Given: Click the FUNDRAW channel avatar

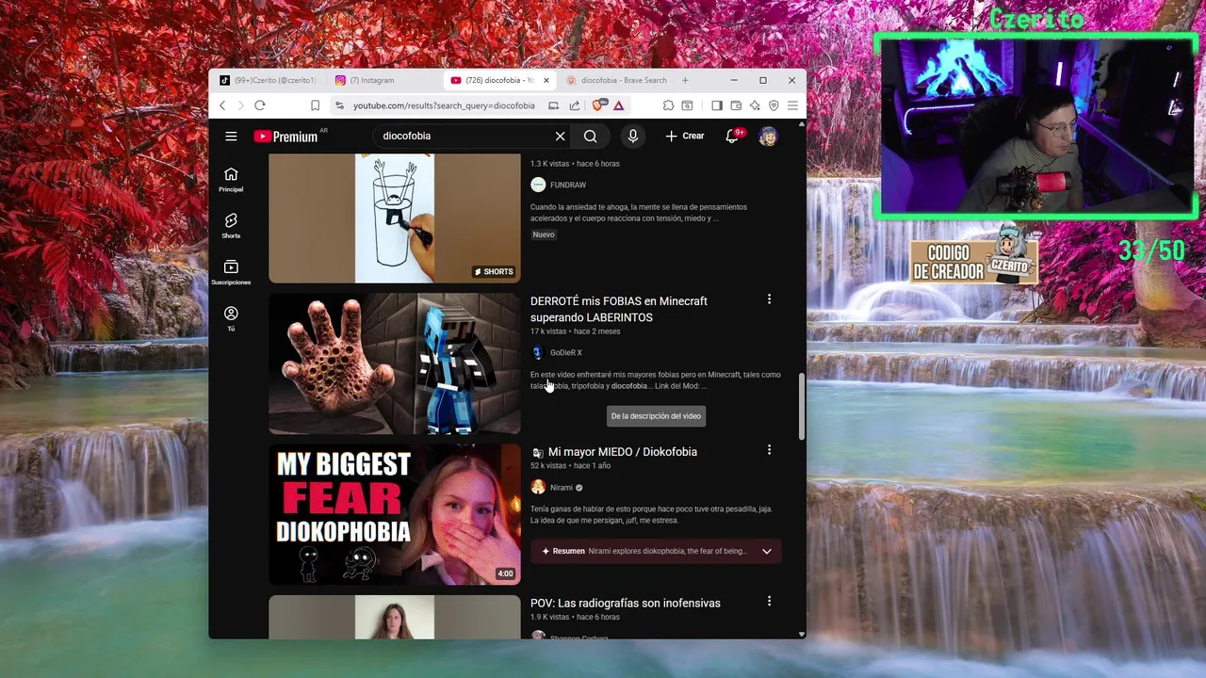Looking at the screenshot, I should coord(538,185).
